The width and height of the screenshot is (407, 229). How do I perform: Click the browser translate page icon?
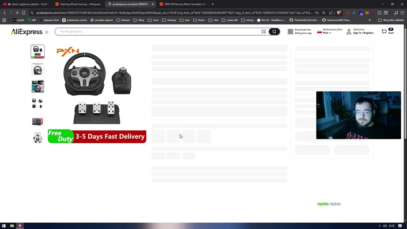pos(324,13)
